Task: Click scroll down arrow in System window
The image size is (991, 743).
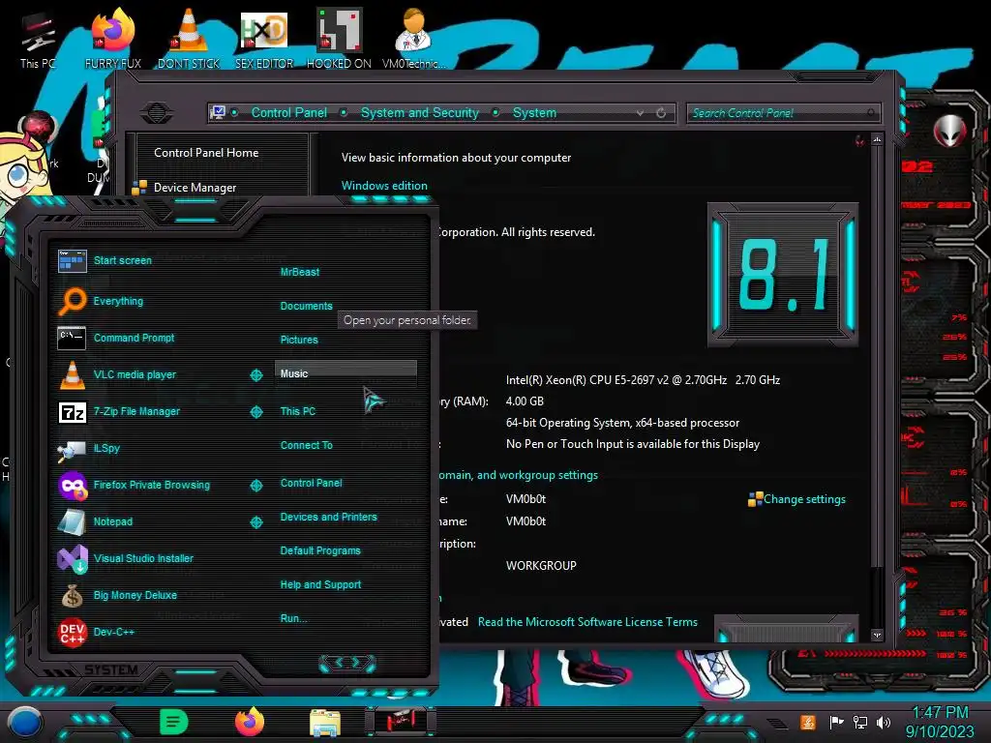Action: [x=877, y=635]
